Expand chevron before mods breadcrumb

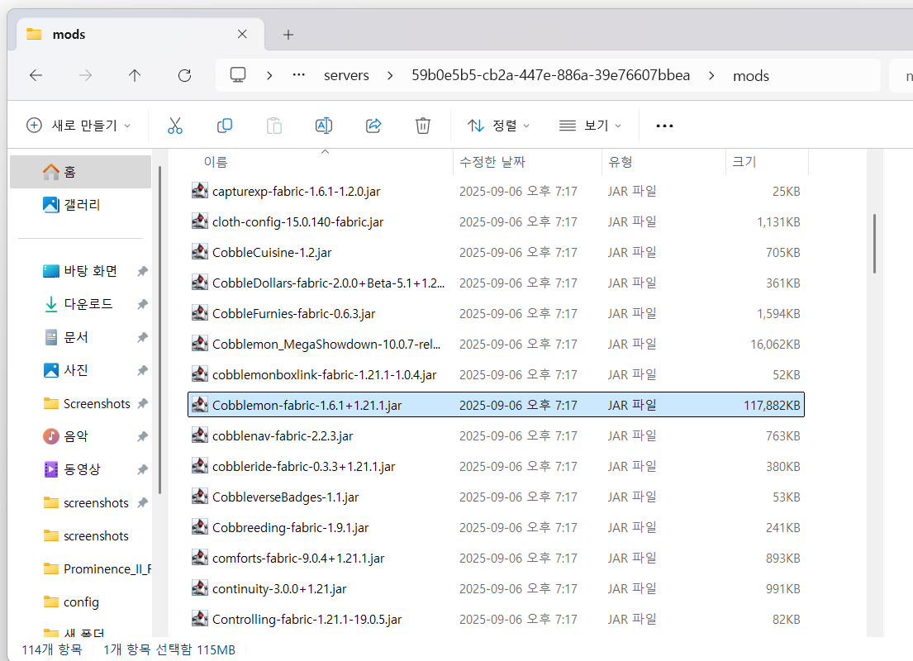711,76
